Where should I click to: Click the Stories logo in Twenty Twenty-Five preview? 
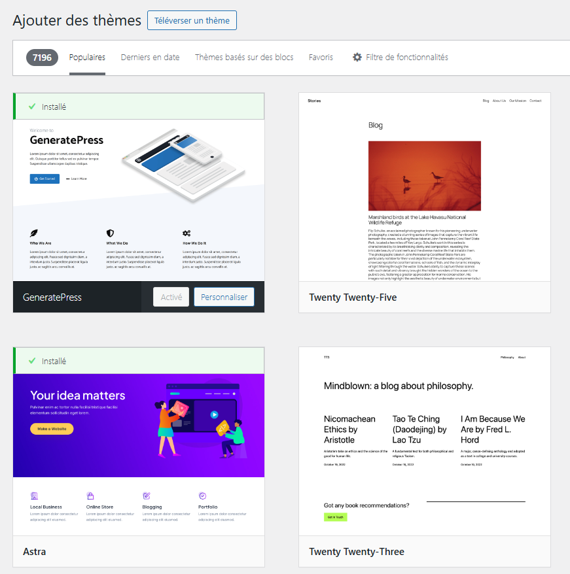pyautogui.click(x=314, y=101)
